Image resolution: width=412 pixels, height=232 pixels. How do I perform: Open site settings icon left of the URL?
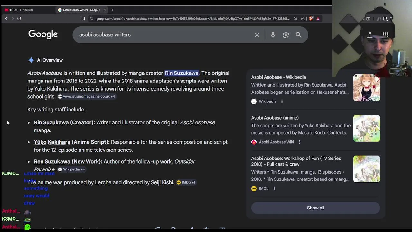click(92, 19)
